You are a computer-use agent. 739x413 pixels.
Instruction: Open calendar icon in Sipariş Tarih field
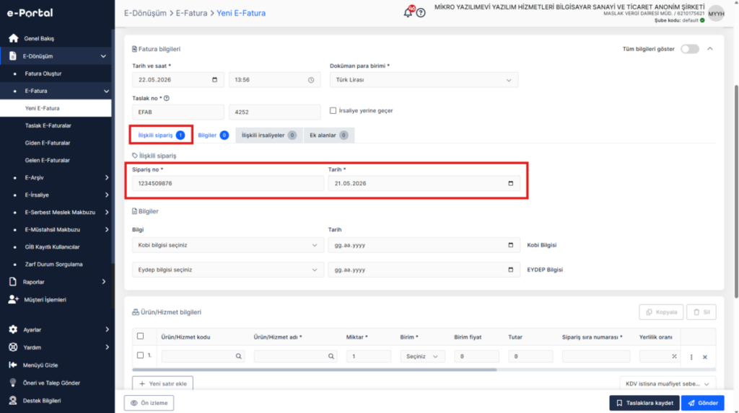point(510,183)
